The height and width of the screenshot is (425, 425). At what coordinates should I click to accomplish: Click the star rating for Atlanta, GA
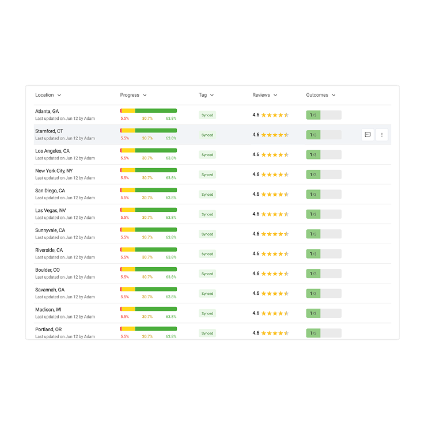point(275,115)
